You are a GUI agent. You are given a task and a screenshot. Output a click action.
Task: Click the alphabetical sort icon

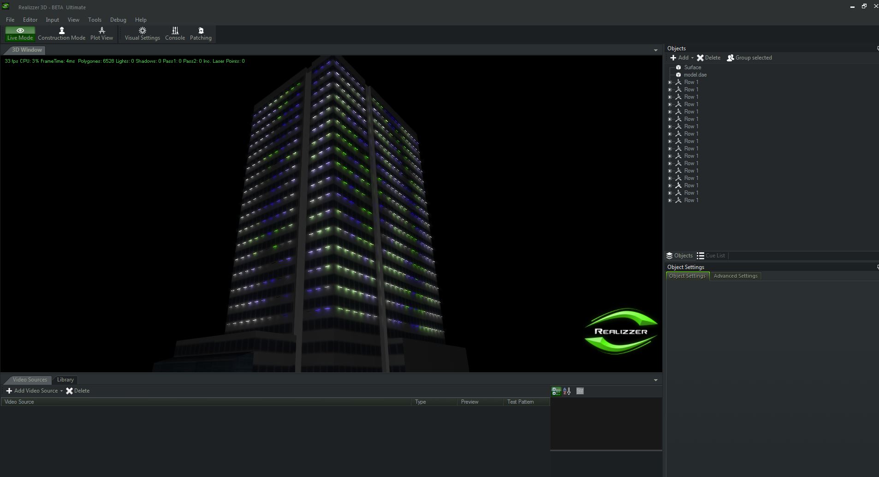point(567,391)
